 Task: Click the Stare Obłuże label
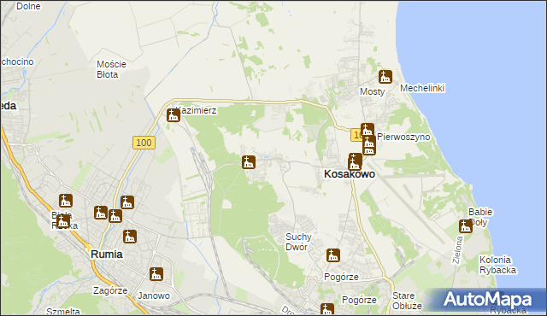(407, 301)
